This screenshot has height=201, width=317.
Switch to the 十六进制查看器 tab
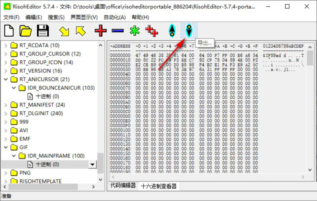pos(159,186)
